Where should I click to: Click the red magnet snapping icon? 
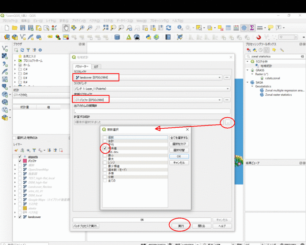tap(258, 37)
